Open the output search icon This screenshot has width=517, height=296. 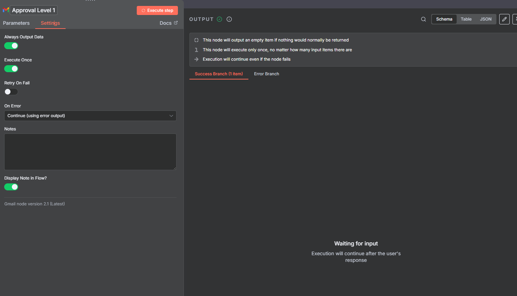tap(423, 19)
